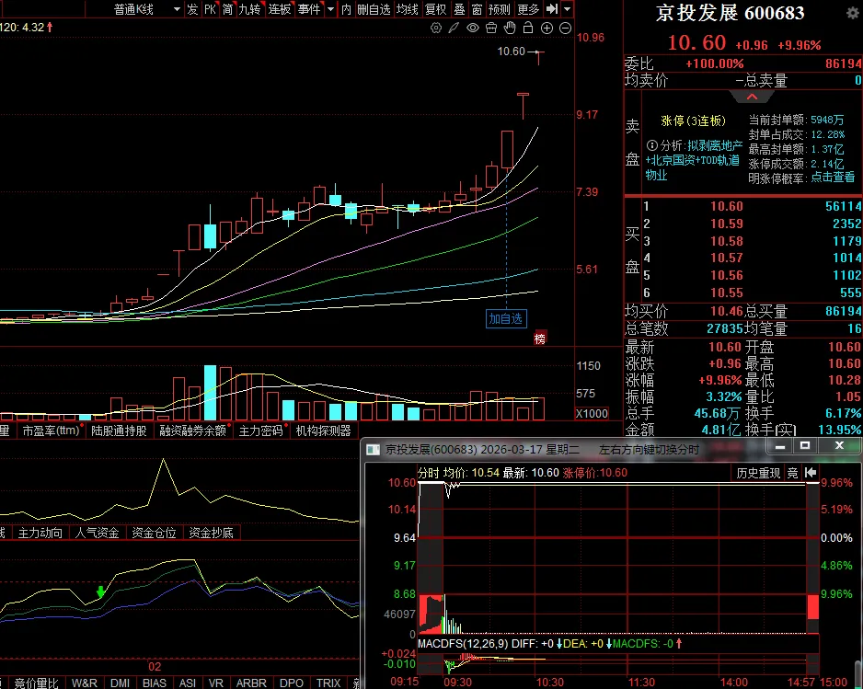Select the 主力动向 tab
This screenshot has width=863, height=689.
click(x=40, y=533)
